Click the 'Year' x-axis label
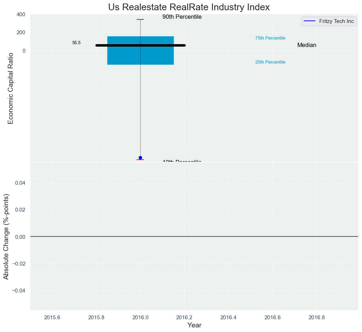This screenshot has width=362, height=332. (194, 325)
